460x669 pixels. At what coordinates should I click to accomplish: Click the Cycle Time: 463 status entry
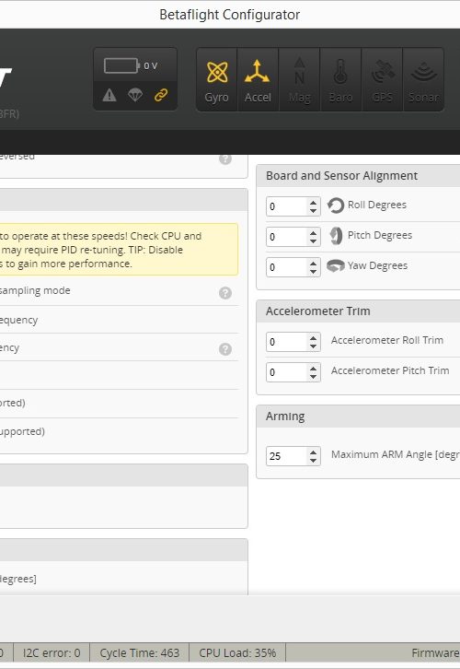pos(139,652)
